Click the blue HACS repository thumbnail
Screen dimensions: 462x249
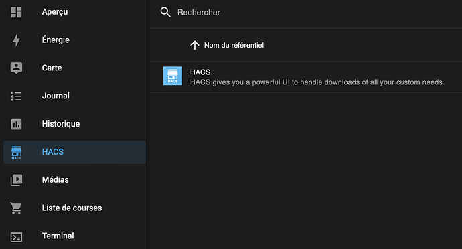[173, 76]
